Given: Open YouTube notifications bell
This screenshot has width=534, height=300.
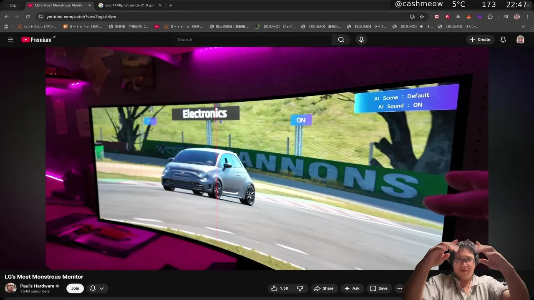Looking at the screenshot, I should tap(503, 40).
